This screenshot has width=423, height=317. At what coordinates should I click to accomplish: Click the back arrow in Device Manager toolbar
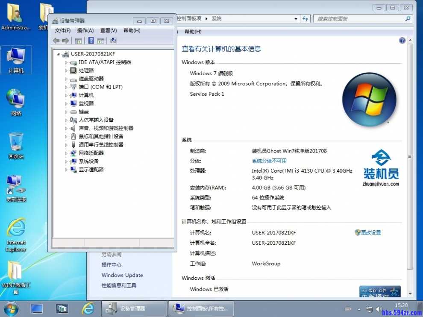click(56, 40)
